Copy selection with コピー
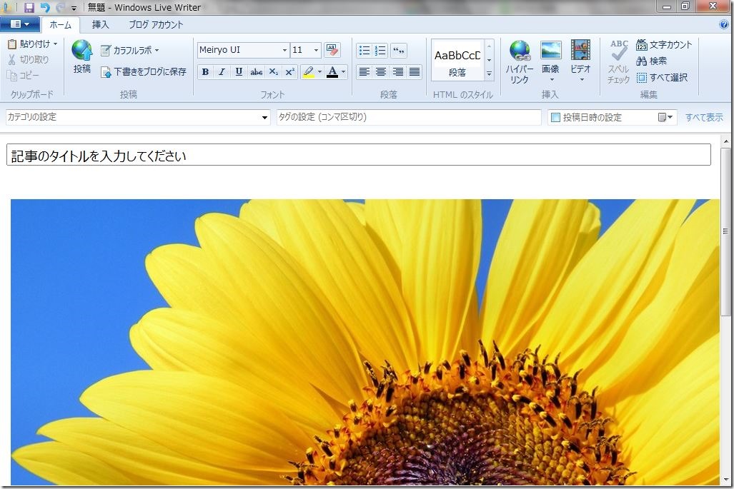This screenshot has height=489, width=734. click(23, 75)
